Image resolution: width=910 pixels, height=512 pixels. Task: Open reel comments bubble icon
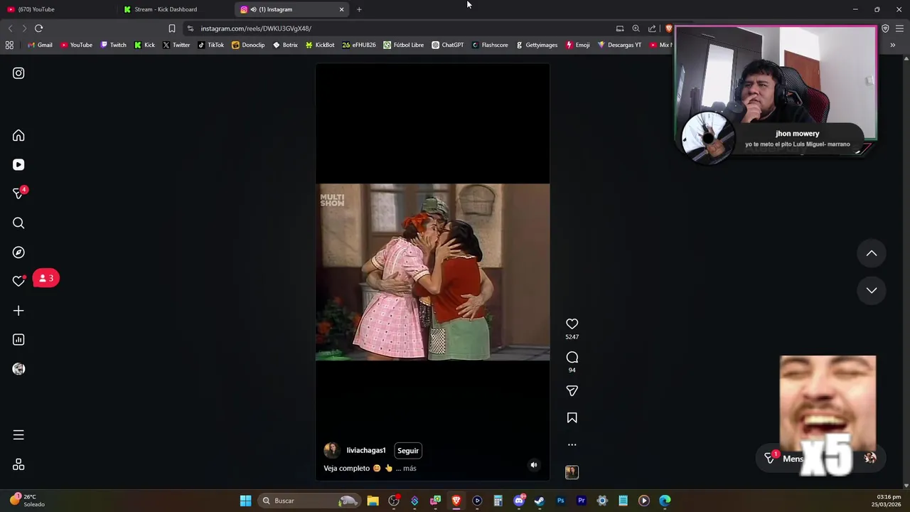click(x=572, y=358)
